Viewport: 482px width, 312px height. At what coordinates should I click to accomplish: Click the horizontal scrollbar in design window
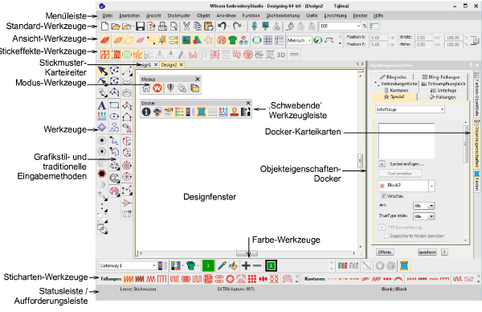[247, 253]
